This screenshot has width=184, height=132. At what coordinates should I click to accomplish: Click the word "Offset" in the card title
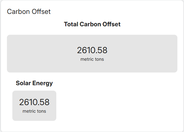tap(42, 12)
